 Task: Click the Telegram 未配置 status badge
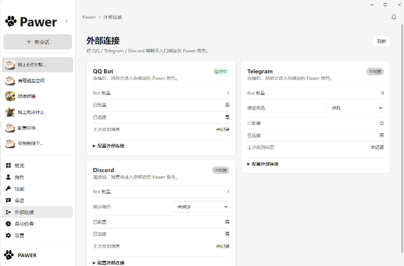click(x=375, y=71)
